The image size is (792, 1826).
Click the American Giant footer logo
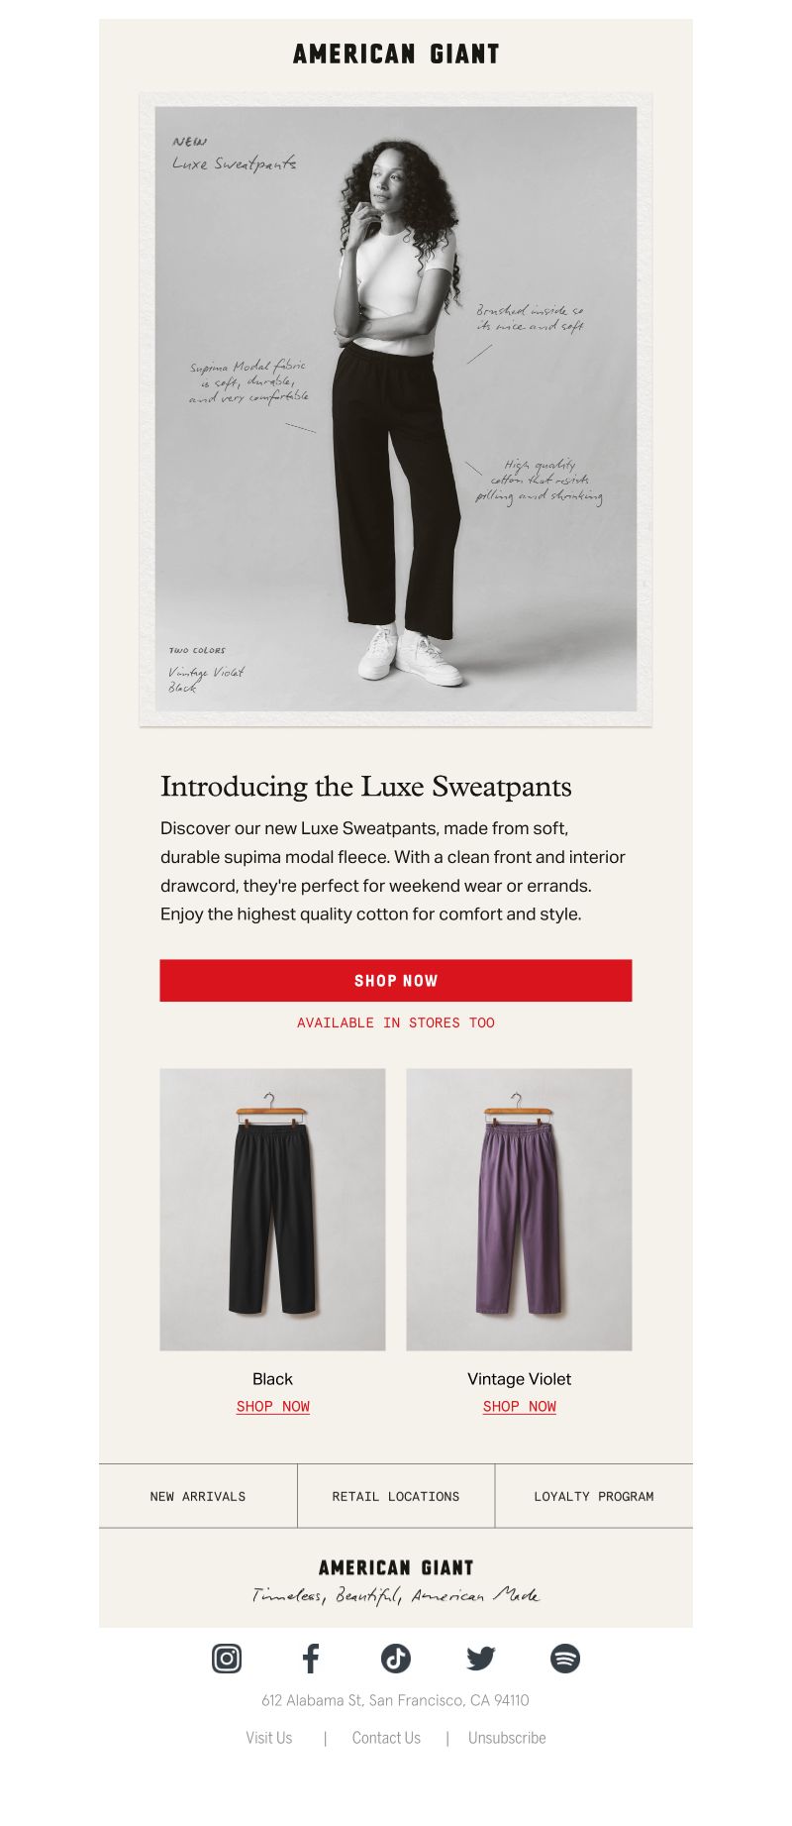click(396, 1567)
